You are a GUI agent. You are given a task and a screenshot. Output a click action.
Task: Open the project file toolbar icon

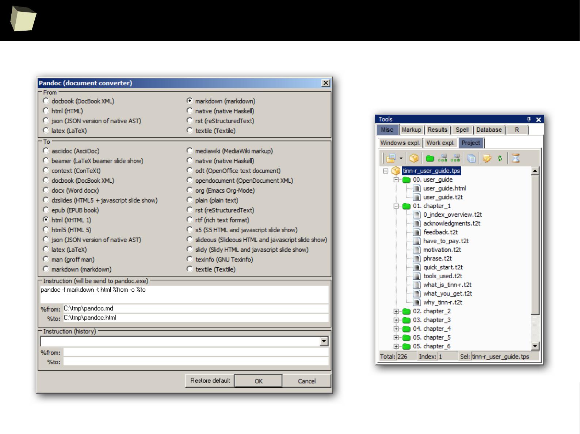pos(391,158)
